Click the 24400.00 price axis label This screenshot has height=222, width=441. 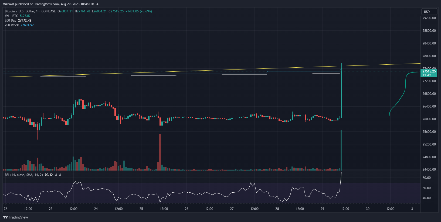point(429,169)
